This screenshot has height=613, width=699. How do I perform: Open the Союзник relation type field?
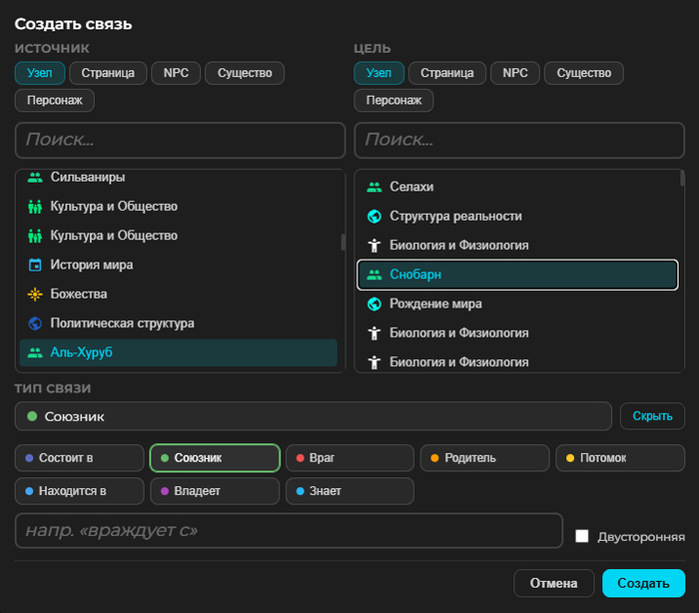coord(313,416)
